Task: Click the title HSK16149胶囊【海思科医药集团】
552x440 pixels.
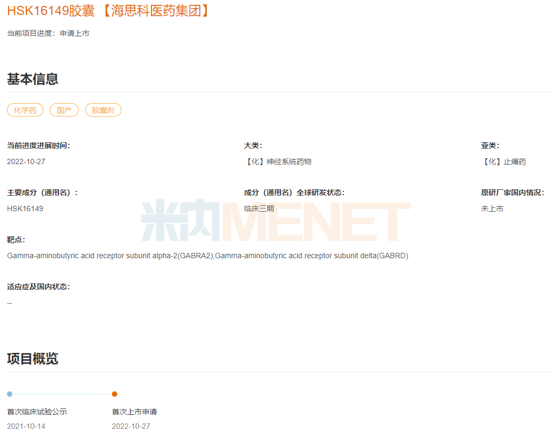Action: pos(109,11)
